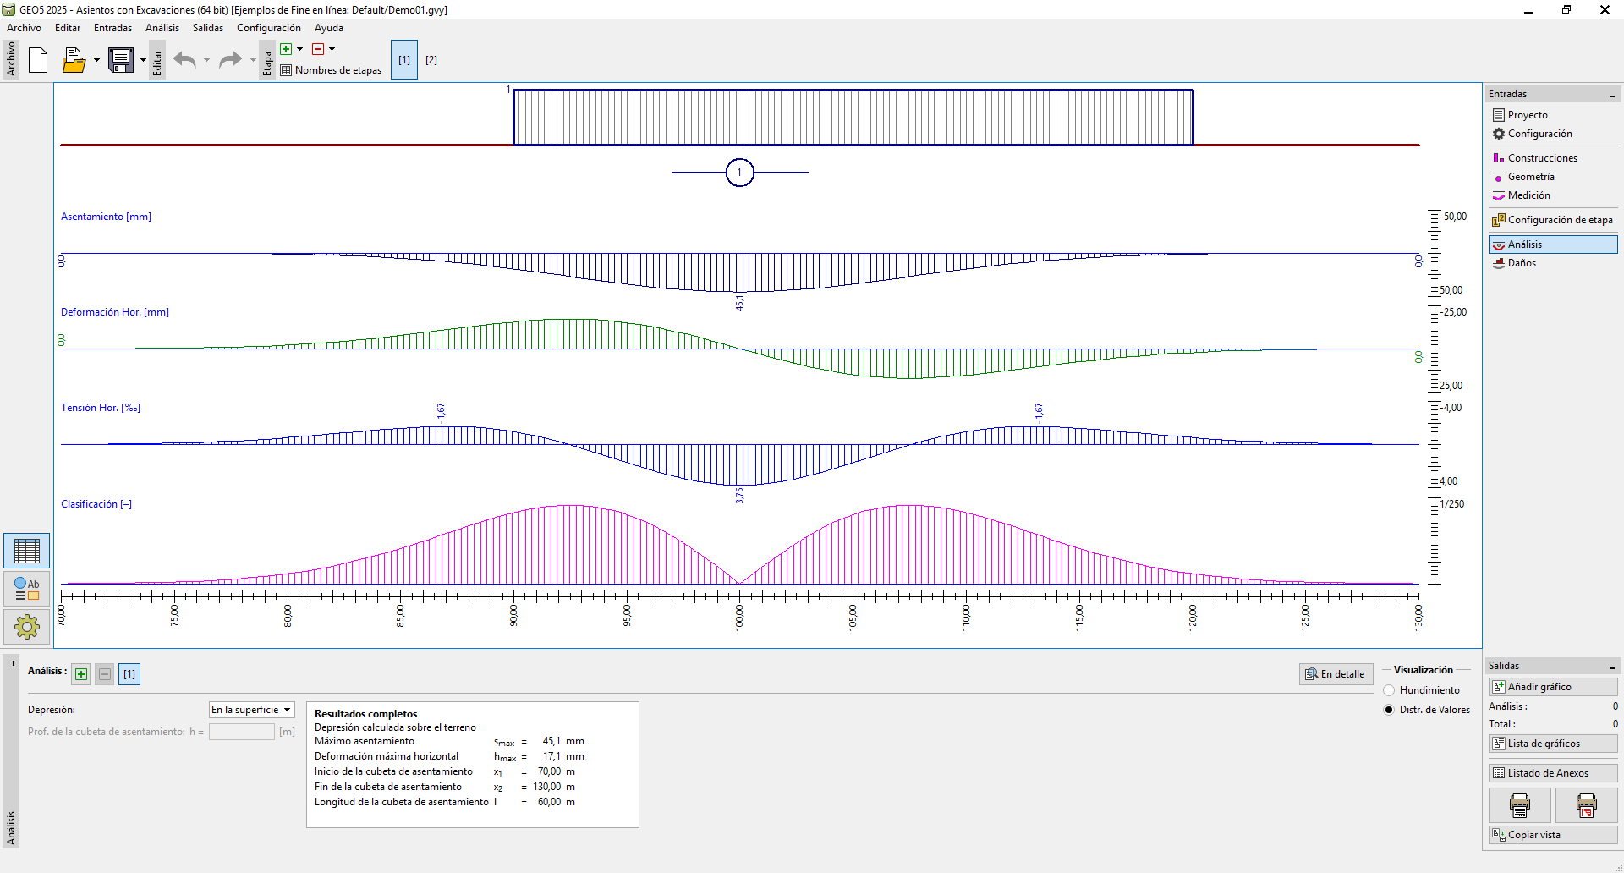Open the Análisis menu
The width and height of the screenshot is (1624, 873).
coord(162,28)
